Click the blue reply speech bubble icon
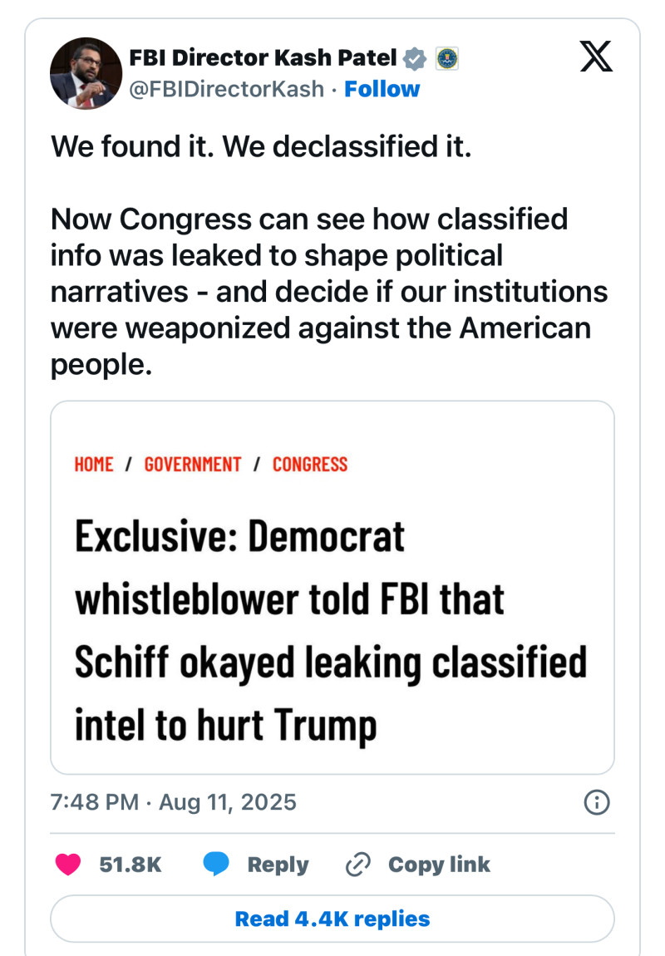The height and width of the screenshot is (956, 665). click(x=216, y=864)
